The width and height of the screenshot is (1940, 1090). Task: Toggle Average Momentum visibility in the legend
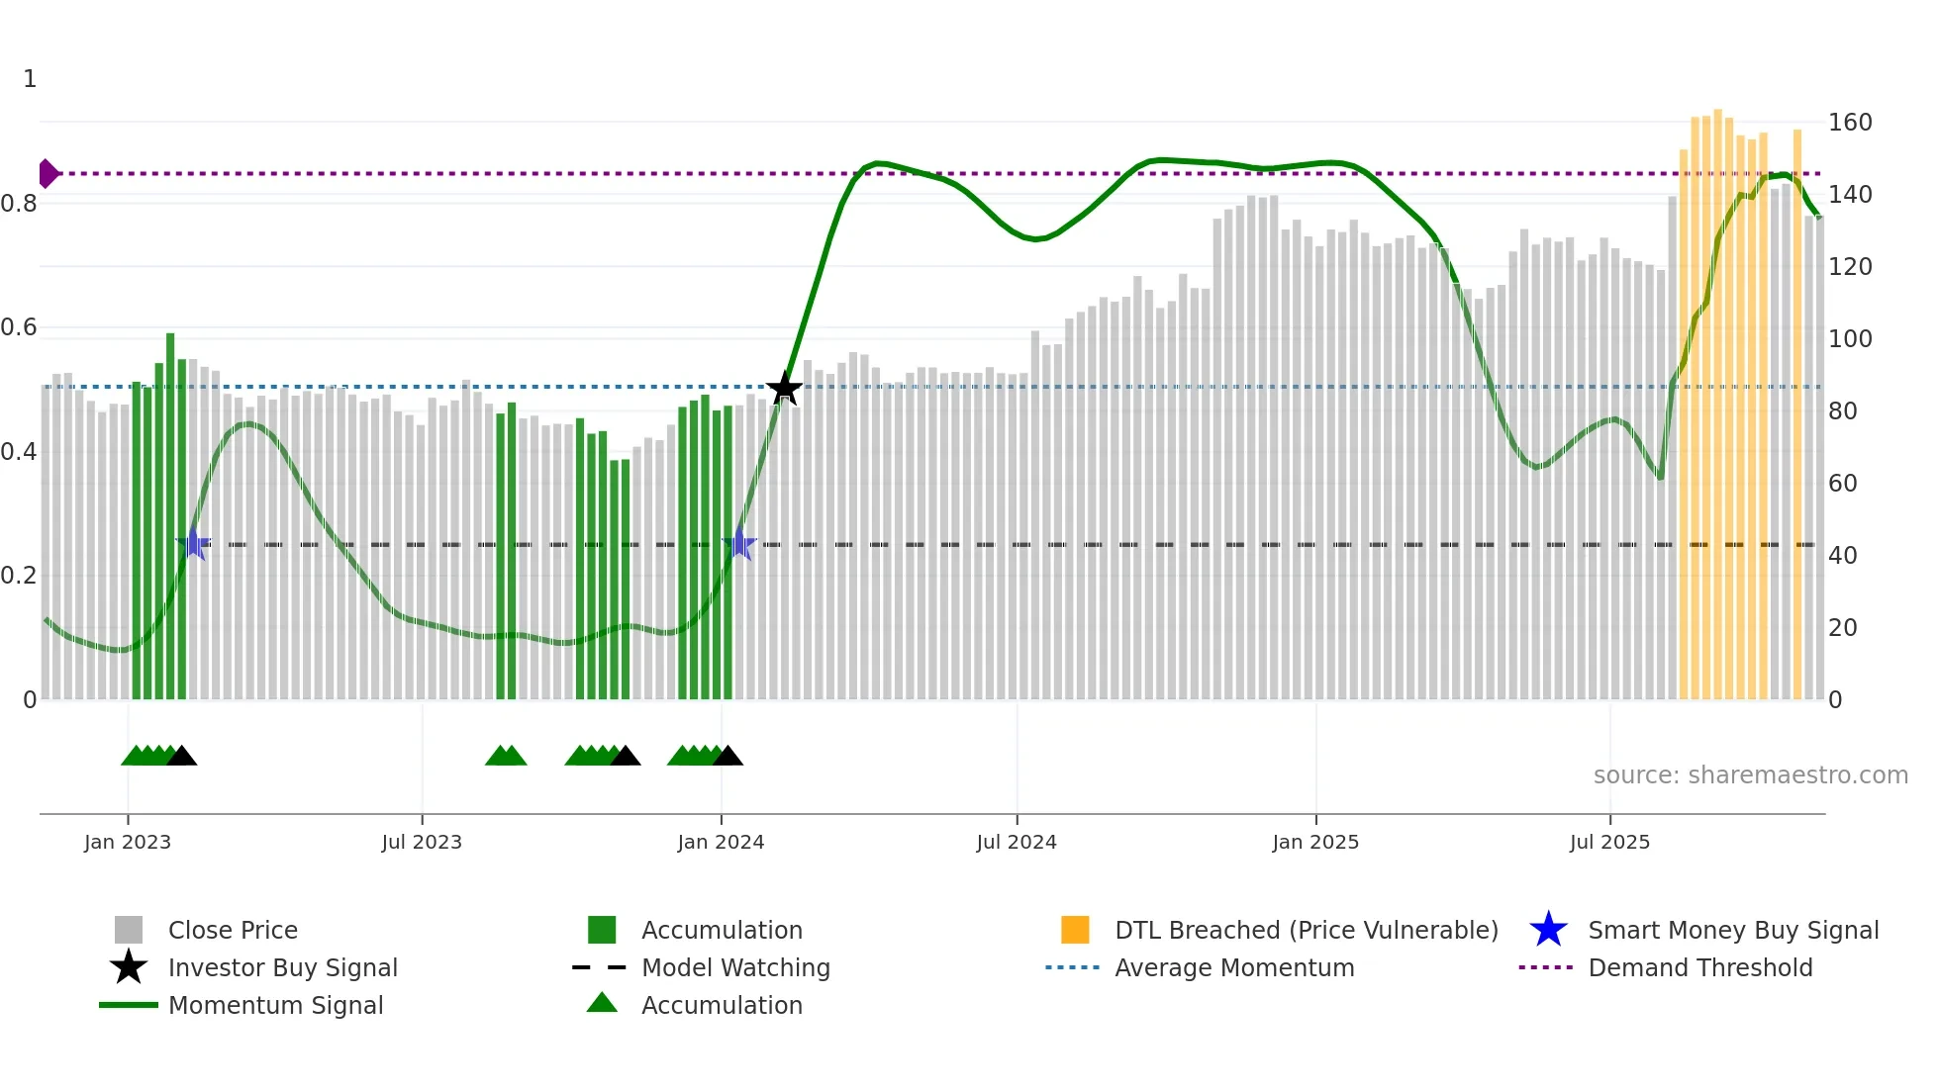point(1234,967)
